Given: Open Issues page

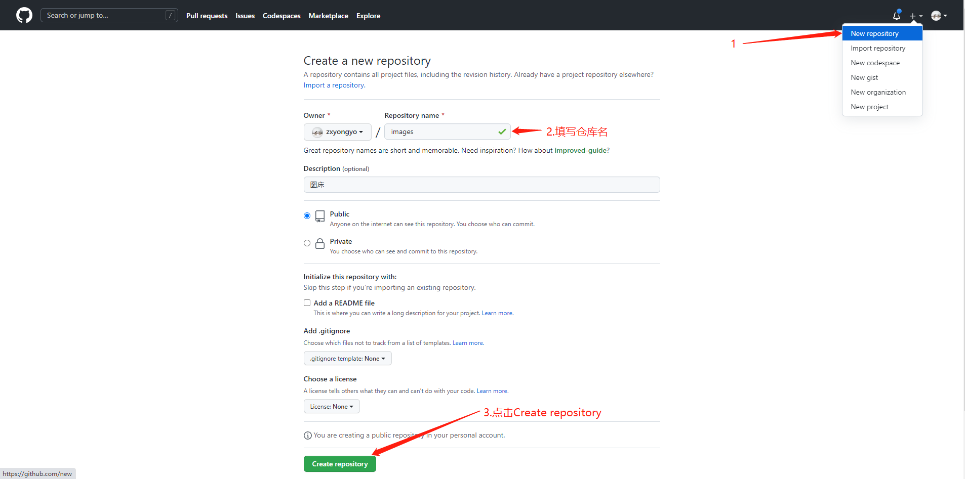Looking at the screenshot, I should 245,16.
